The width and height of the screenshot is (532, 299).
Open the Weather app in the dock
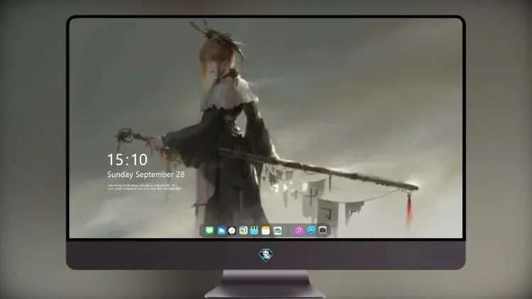tap(221, 230)
